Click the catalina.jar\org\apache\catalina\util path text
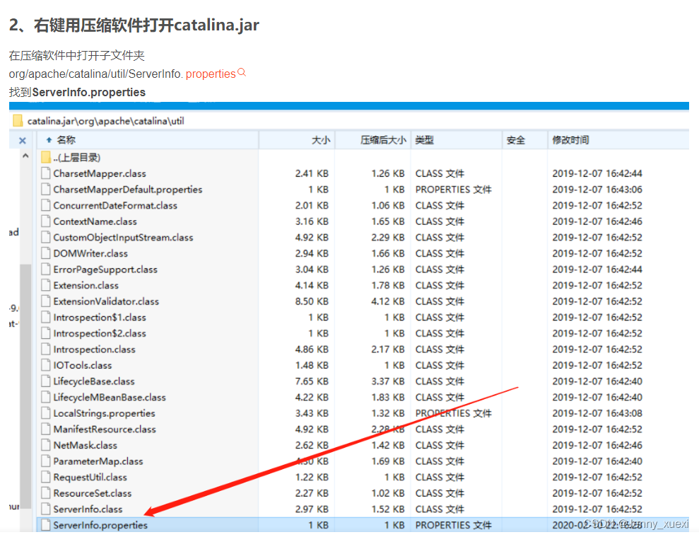 (105, 121)
